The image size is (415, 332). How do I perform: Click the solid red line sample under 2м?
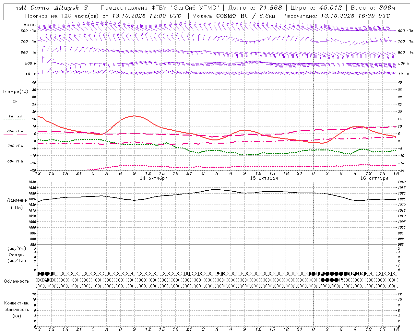[x=15, y=105]
